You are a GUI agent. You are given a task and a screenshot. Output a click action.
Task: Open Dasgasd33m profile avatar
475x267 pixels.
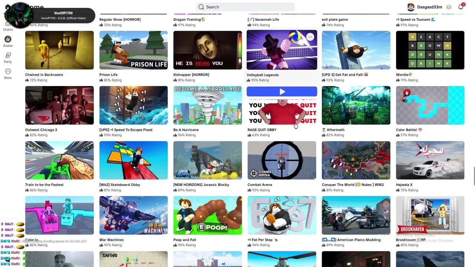(x=411, y=7)
